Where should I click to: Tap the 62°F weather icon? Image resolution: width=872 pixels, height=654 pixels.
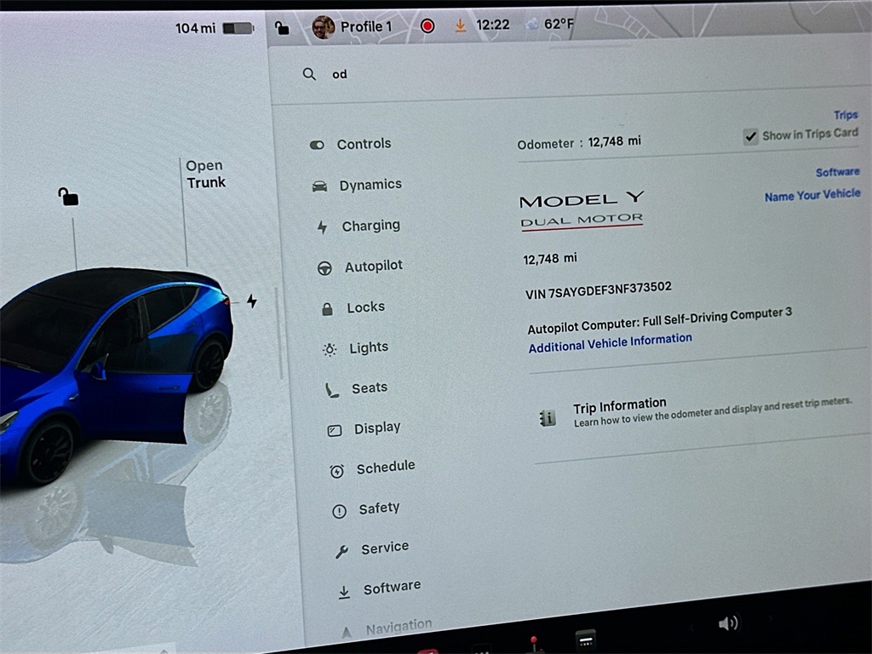pyautogui.click(x=531, y=25)
